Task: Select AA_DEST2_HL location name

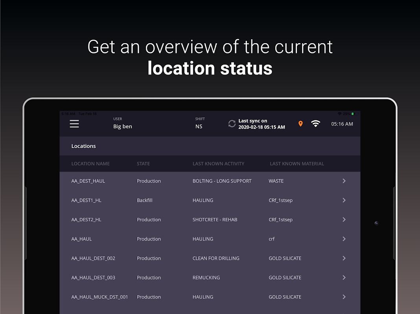Action: coord(86,219)
